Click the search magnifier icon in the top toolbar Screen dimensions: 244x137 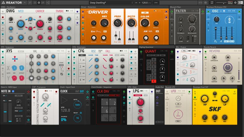pyautogui.click(x=30, y=2)
